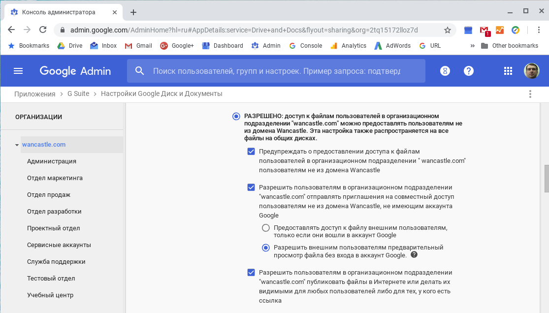
Task: Uncheck allow publishing files on the Internet checkbox
Action: [251, 273]
